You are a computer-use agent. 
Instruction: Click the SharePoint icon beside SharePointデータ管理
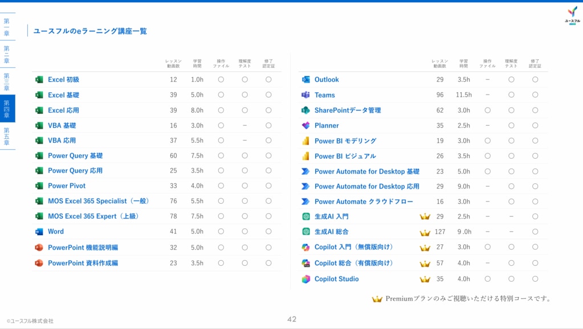click(x=305, y=110)
